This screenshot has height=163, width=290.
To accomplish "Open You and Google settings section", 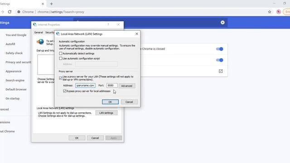I will [x=16, y=35].
